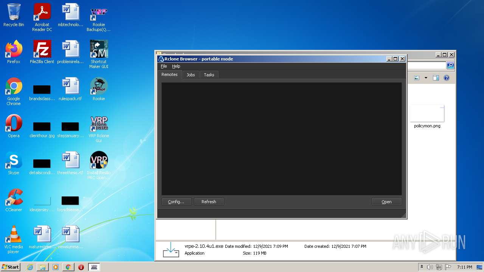Launch Skype desktop shortcut

pyautogui.click(x=14, y=163)
